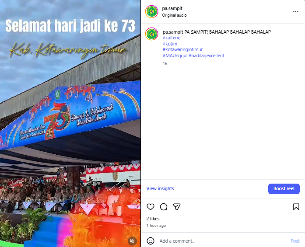Open the #MAUnggul hashtag

(x=175, y=56)
